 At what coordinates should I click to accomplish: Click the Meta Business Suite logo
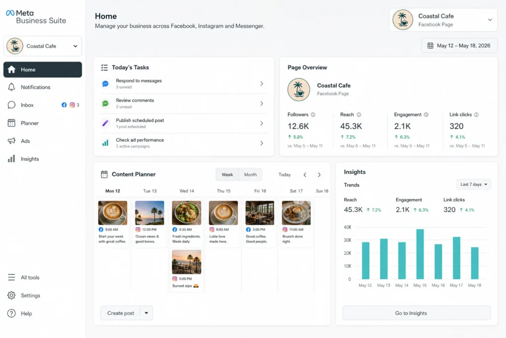36,17
